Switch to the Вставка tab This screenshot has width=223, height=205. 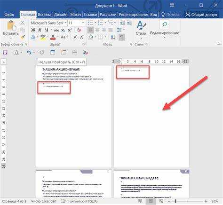click(45, 15)
